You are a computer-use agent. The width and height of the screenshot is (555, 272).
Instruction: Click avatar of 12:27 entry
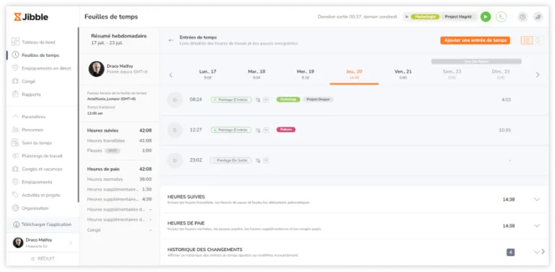coord(175,130)
